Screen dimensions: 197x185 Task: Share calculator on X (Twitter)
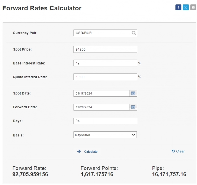point(186,8)
